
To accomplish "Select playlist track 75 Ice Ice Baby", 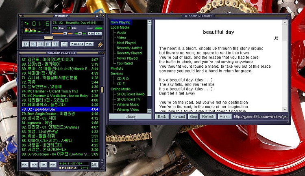I will 60,96.
